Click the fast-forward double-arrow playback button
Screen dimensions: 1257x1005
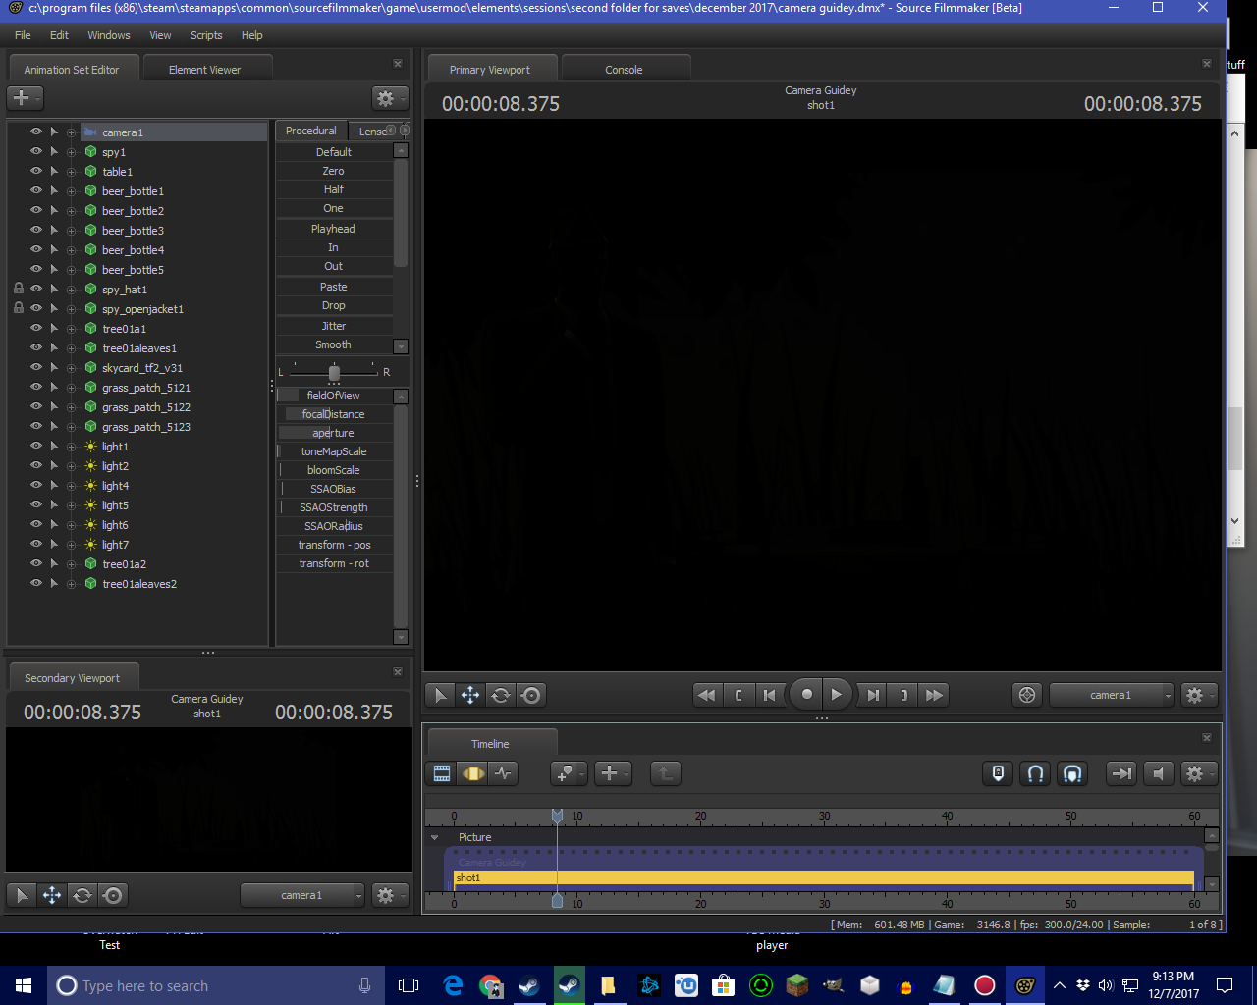tap(934, 695)
